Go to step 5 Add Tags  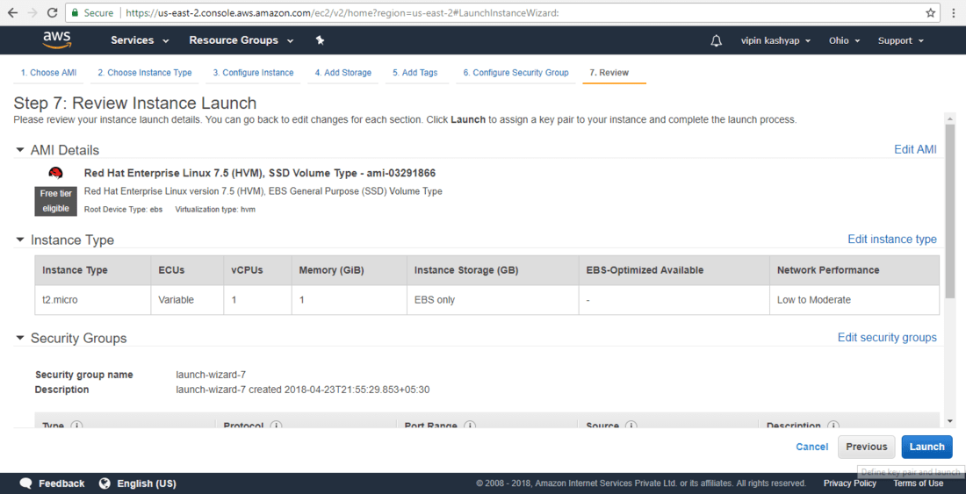[x=415, y=73]
